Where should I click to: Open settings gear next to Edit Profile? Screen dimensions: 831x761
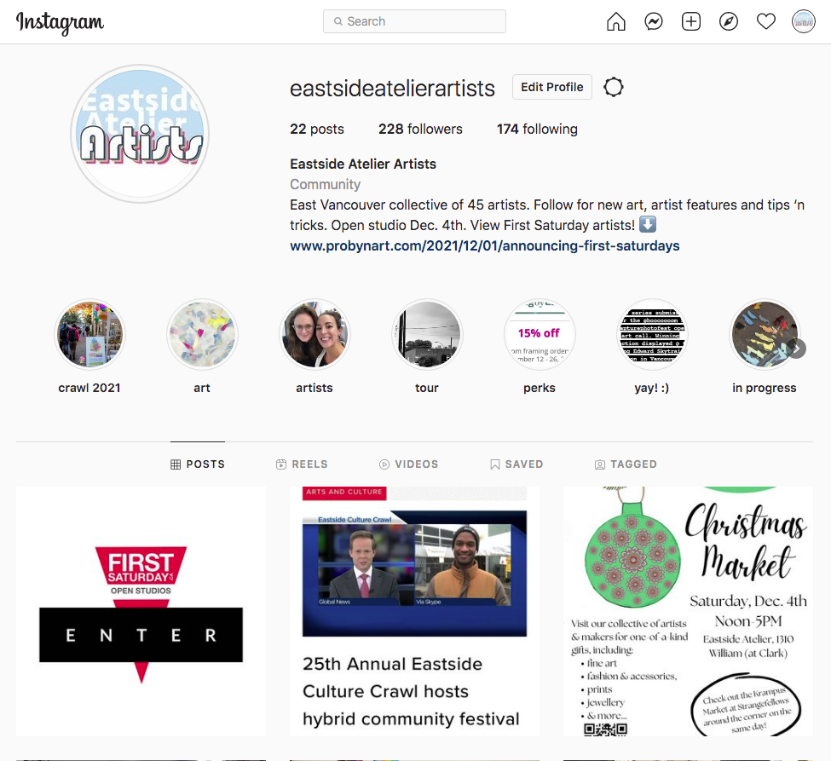[x=613, y=87]
